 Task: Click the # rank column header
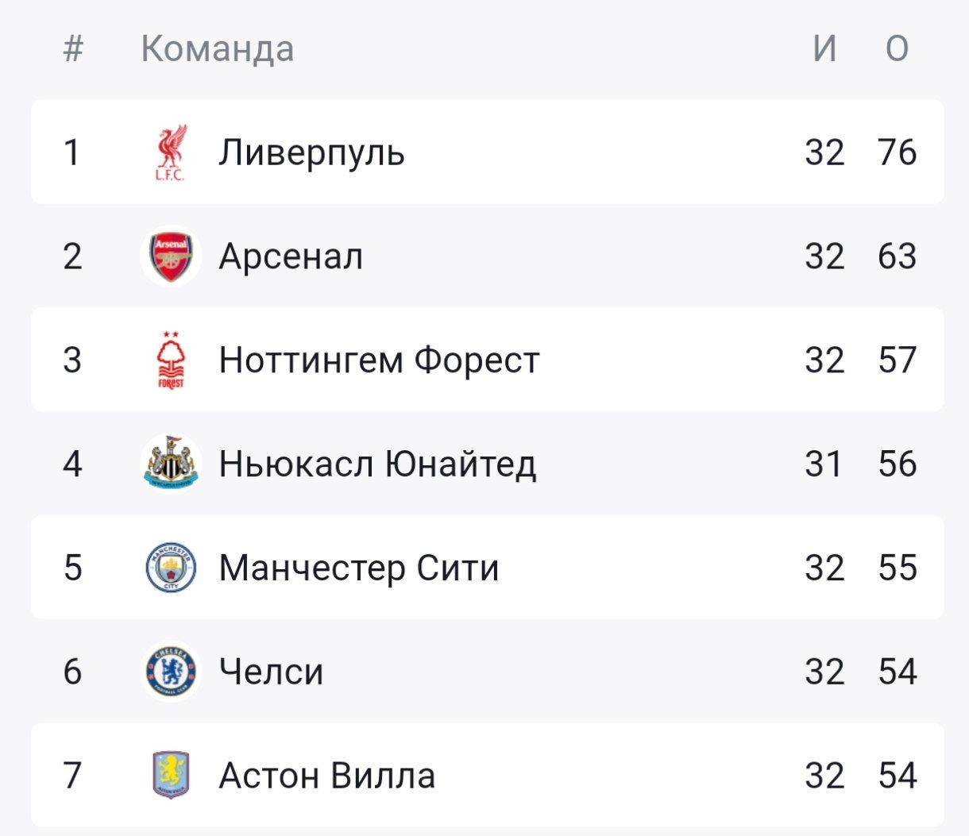point(73,48)
